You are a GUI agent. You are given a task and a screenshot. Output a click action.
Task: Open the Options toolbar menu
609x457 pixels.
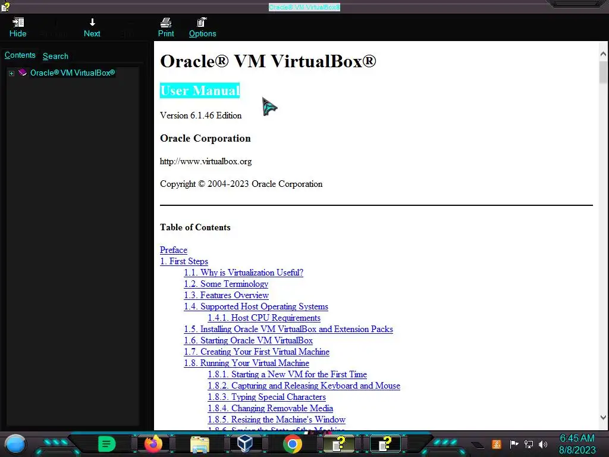202,27
